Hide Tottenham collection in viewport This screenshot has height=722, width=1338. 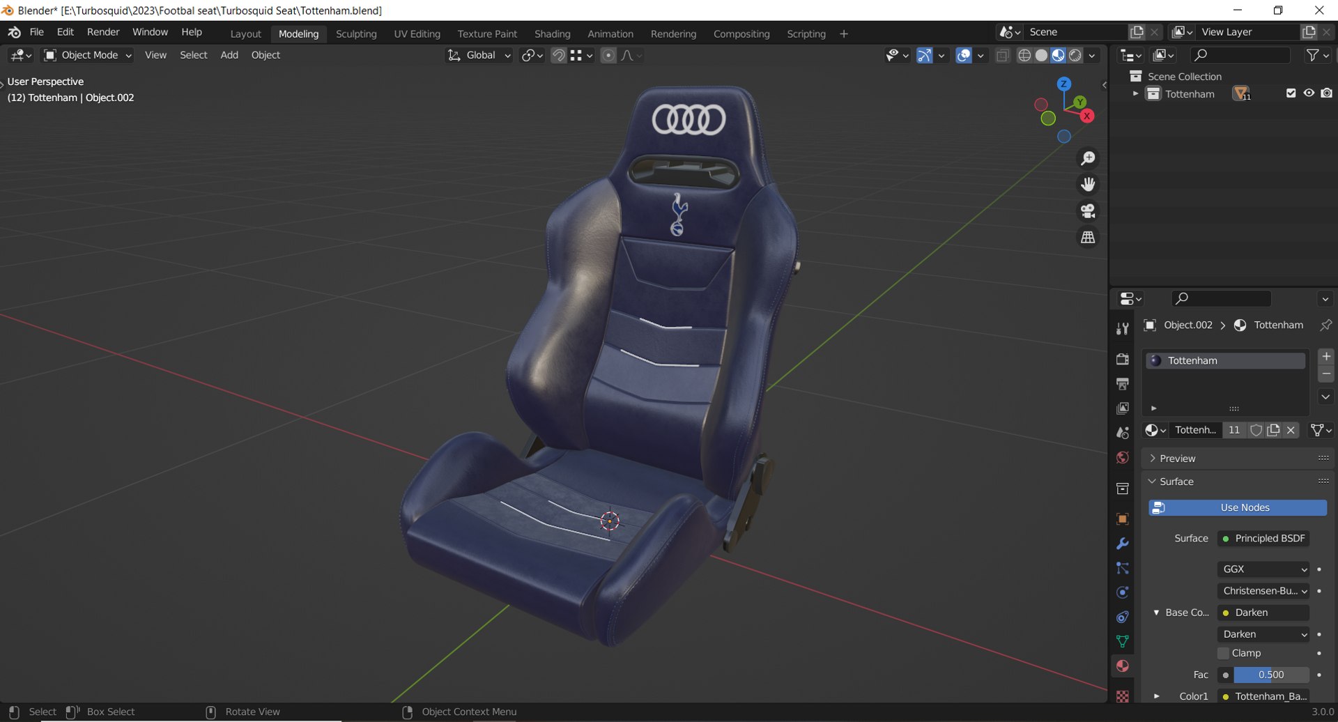1309,93
